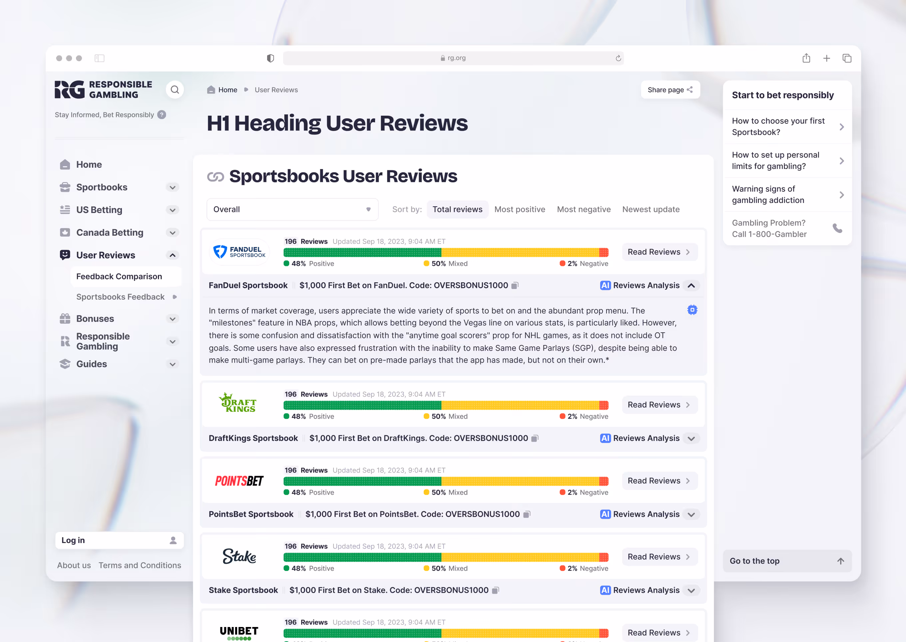Click the phone icon for 1-800-Gambler
This screenshot has width=906, height=642.
coord(837,228)
